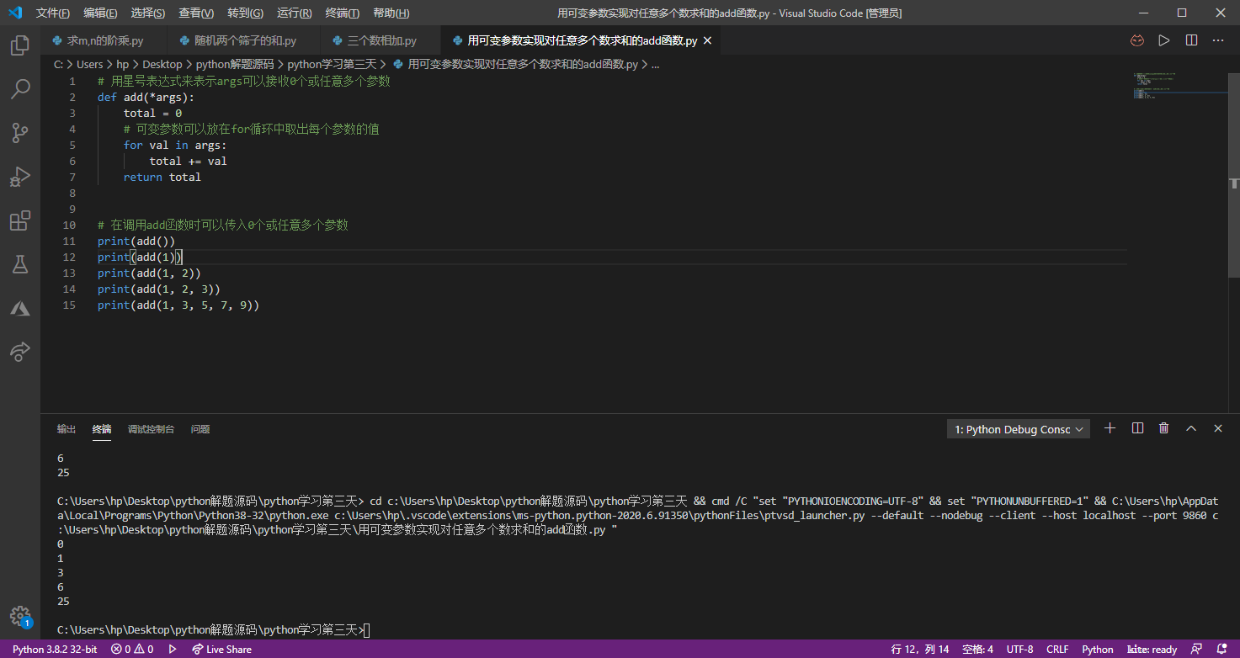The width and height of the screenshot is (1240, 658).
Task: Click Live Share in the status bar
Action: [222, 650]
